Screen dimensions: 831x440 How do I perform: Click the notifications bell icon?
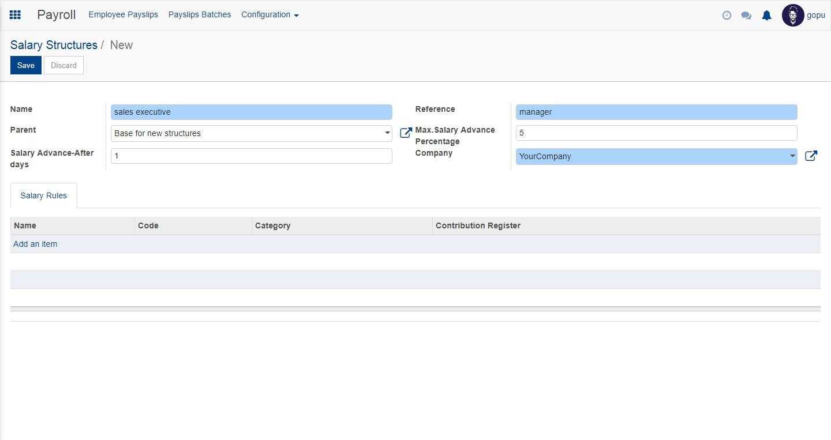point(766,16)
